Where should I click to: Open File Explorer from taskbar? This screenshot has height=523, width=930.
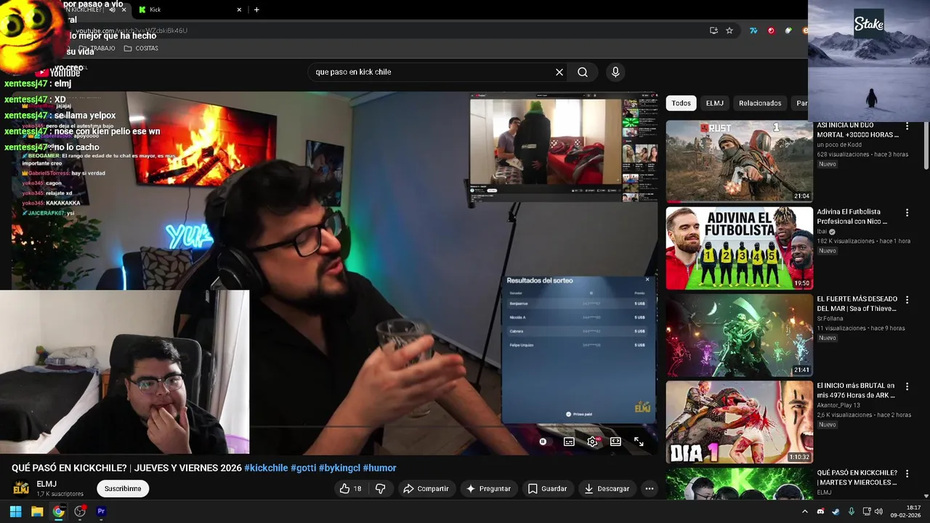(x=37, y=511)
